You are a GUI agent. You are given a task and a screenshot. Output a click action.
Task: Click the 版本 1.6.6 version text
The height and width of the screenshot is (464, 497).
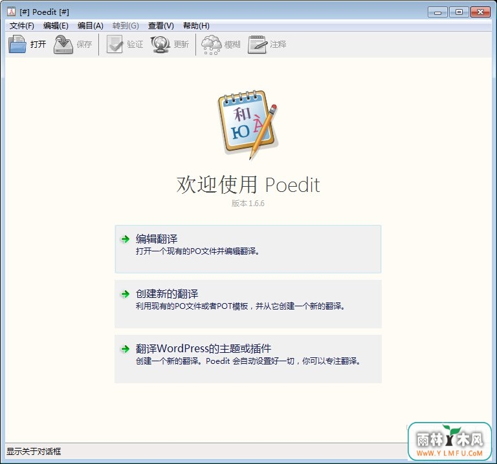point(248,204)
